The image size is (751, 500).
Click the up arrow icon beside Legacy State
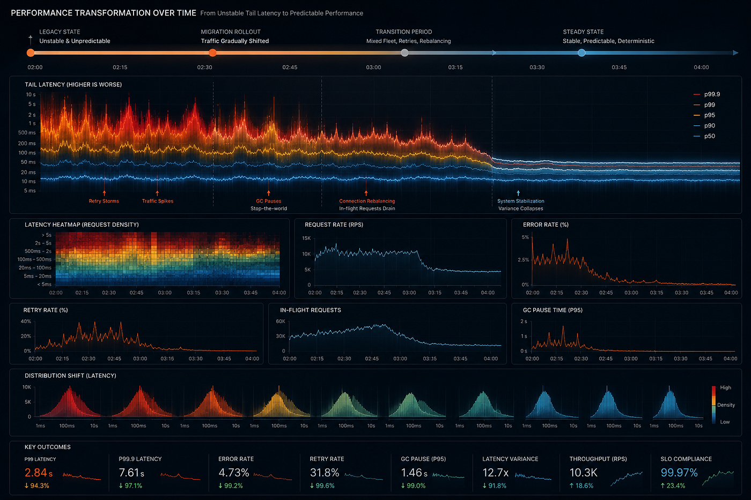(31, 40)
